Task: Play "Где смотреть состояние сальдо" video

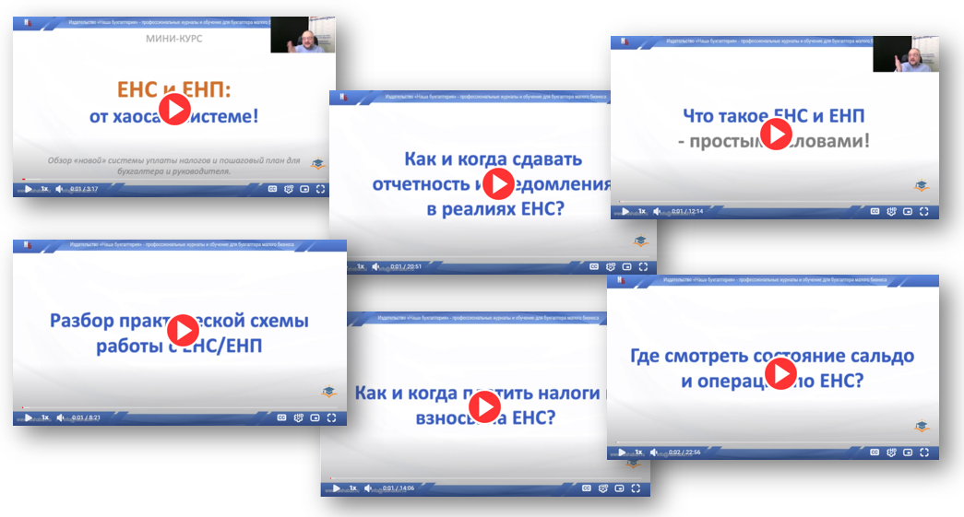Action: tap(781, 371)
